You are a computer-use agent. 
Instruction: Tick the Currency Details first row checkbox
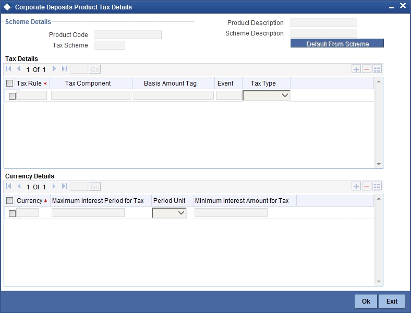coord(12,214)
